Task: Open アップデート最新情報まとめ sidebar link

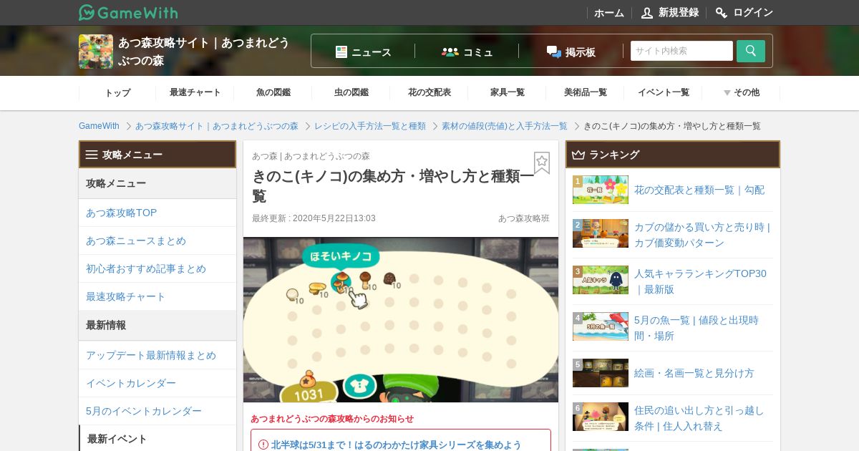Action: click(x=157, y=355)
